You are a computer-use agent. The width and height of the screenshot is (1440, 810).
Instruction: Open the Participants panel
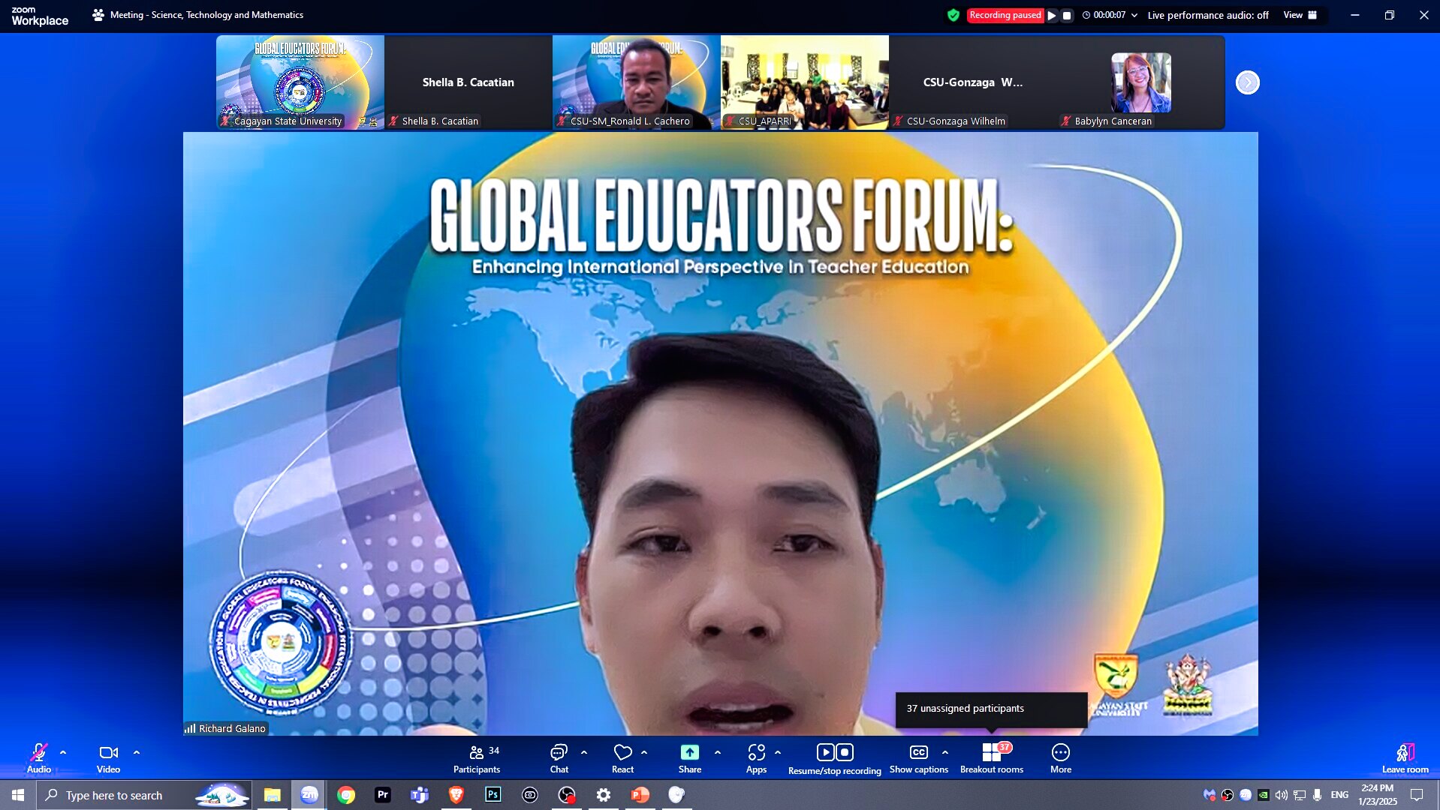[x=477, y=757]
